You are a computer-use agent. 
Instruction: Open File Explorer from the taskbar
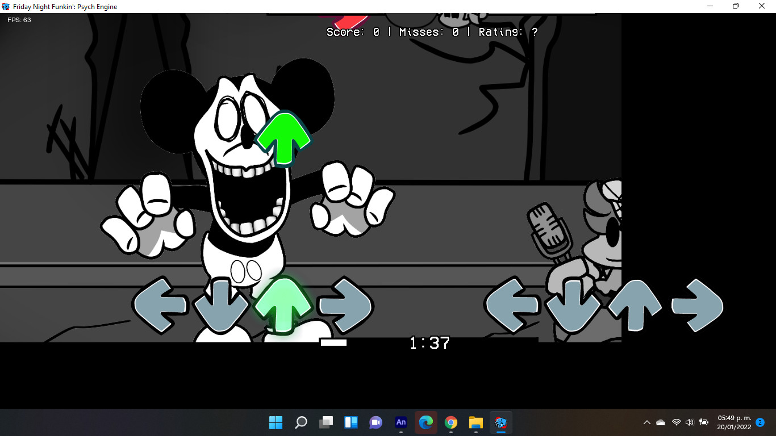pos(476,422)
